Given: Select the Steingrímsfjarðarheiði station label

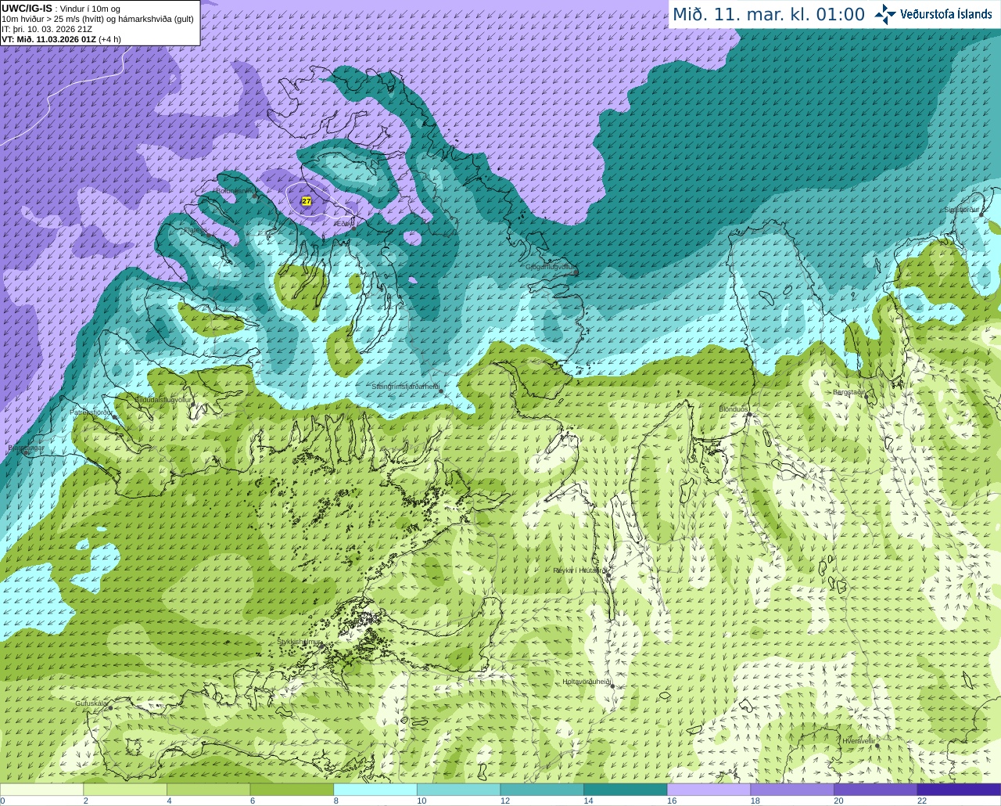Looking at the screenshot, I should click(x=405, y=387).
